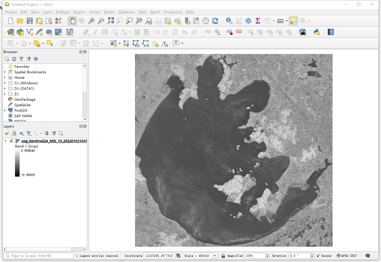The height and width of the screenshot is (262, 381).
Task: Click the Band 1 grayscale ramp
Action: pos(17,163)
